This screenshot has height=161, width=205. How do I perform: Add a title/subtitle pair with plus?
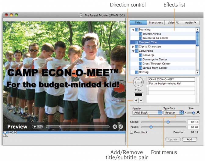[x=136, y=101]
